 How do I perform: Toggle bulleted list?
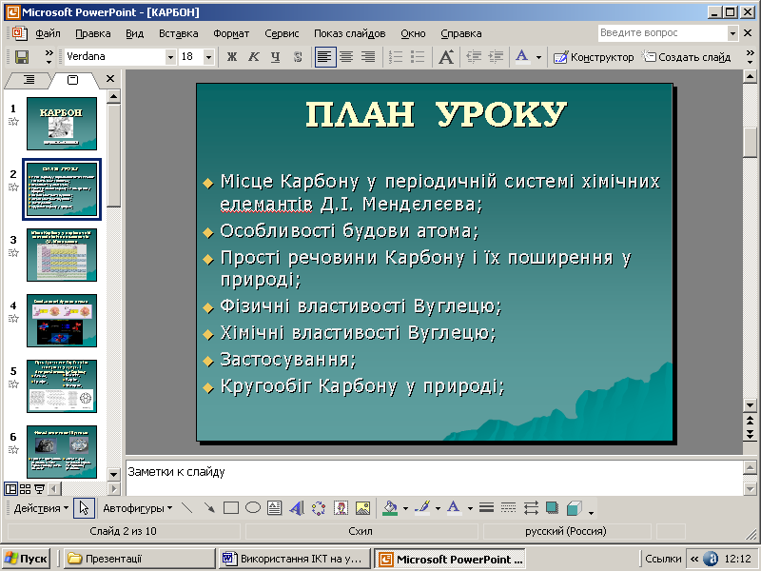(418, 57)
